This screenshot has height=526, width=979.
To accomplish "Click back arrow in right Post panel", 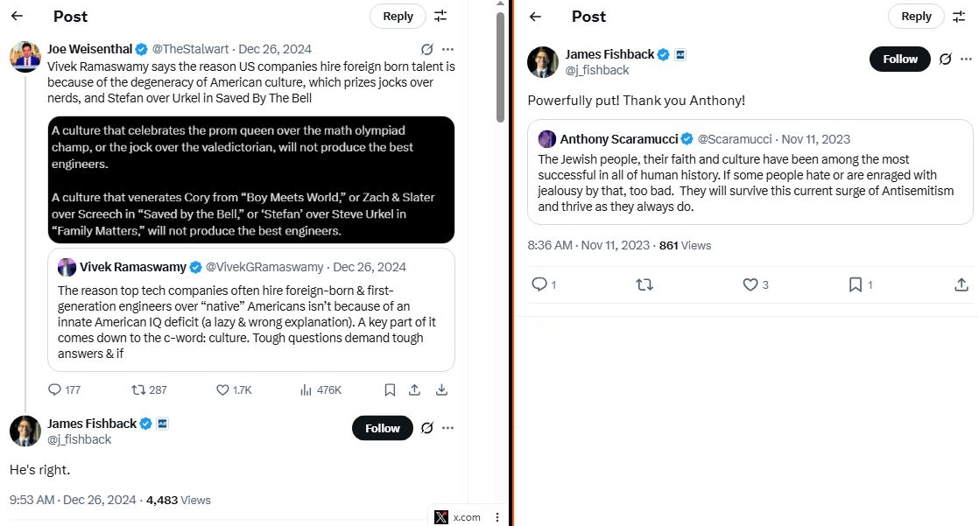I will pyautogui.click(x=535, y=17).
